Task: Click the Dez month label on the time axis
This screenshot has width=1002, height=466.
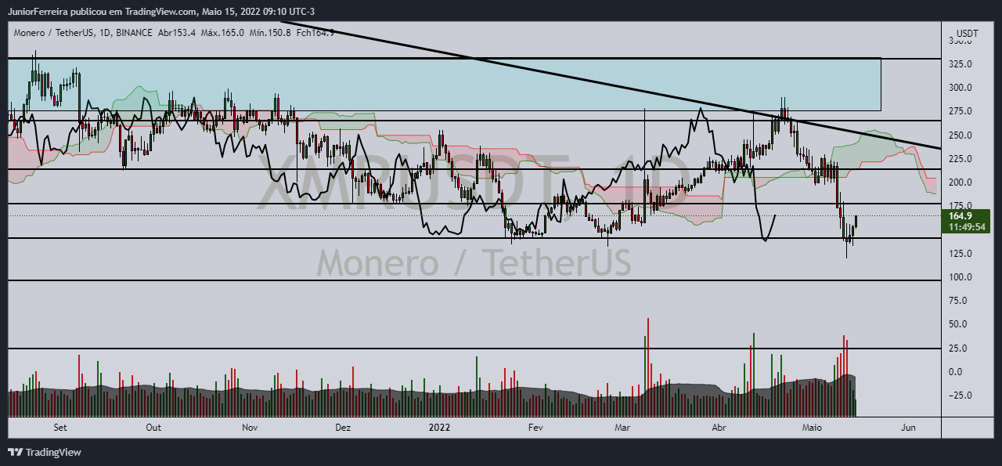Action: pyautogui.click(x=342, y=428)
